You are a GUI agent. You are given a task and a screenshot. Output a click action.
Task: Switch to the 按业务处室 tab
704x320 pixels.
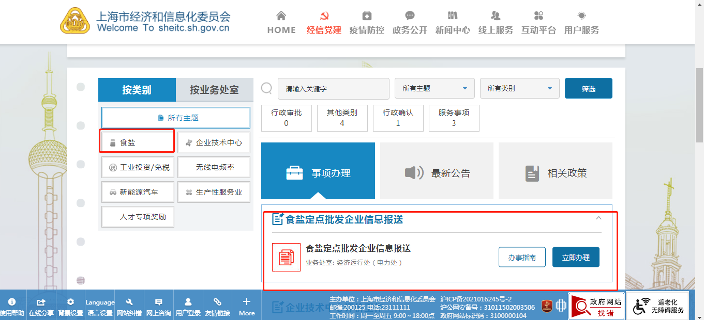coord(214,90)
